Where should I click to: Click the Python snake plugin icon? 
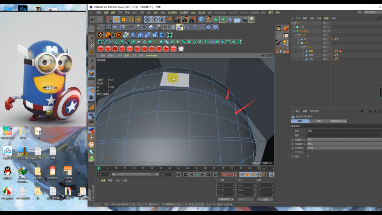[151, 27]
